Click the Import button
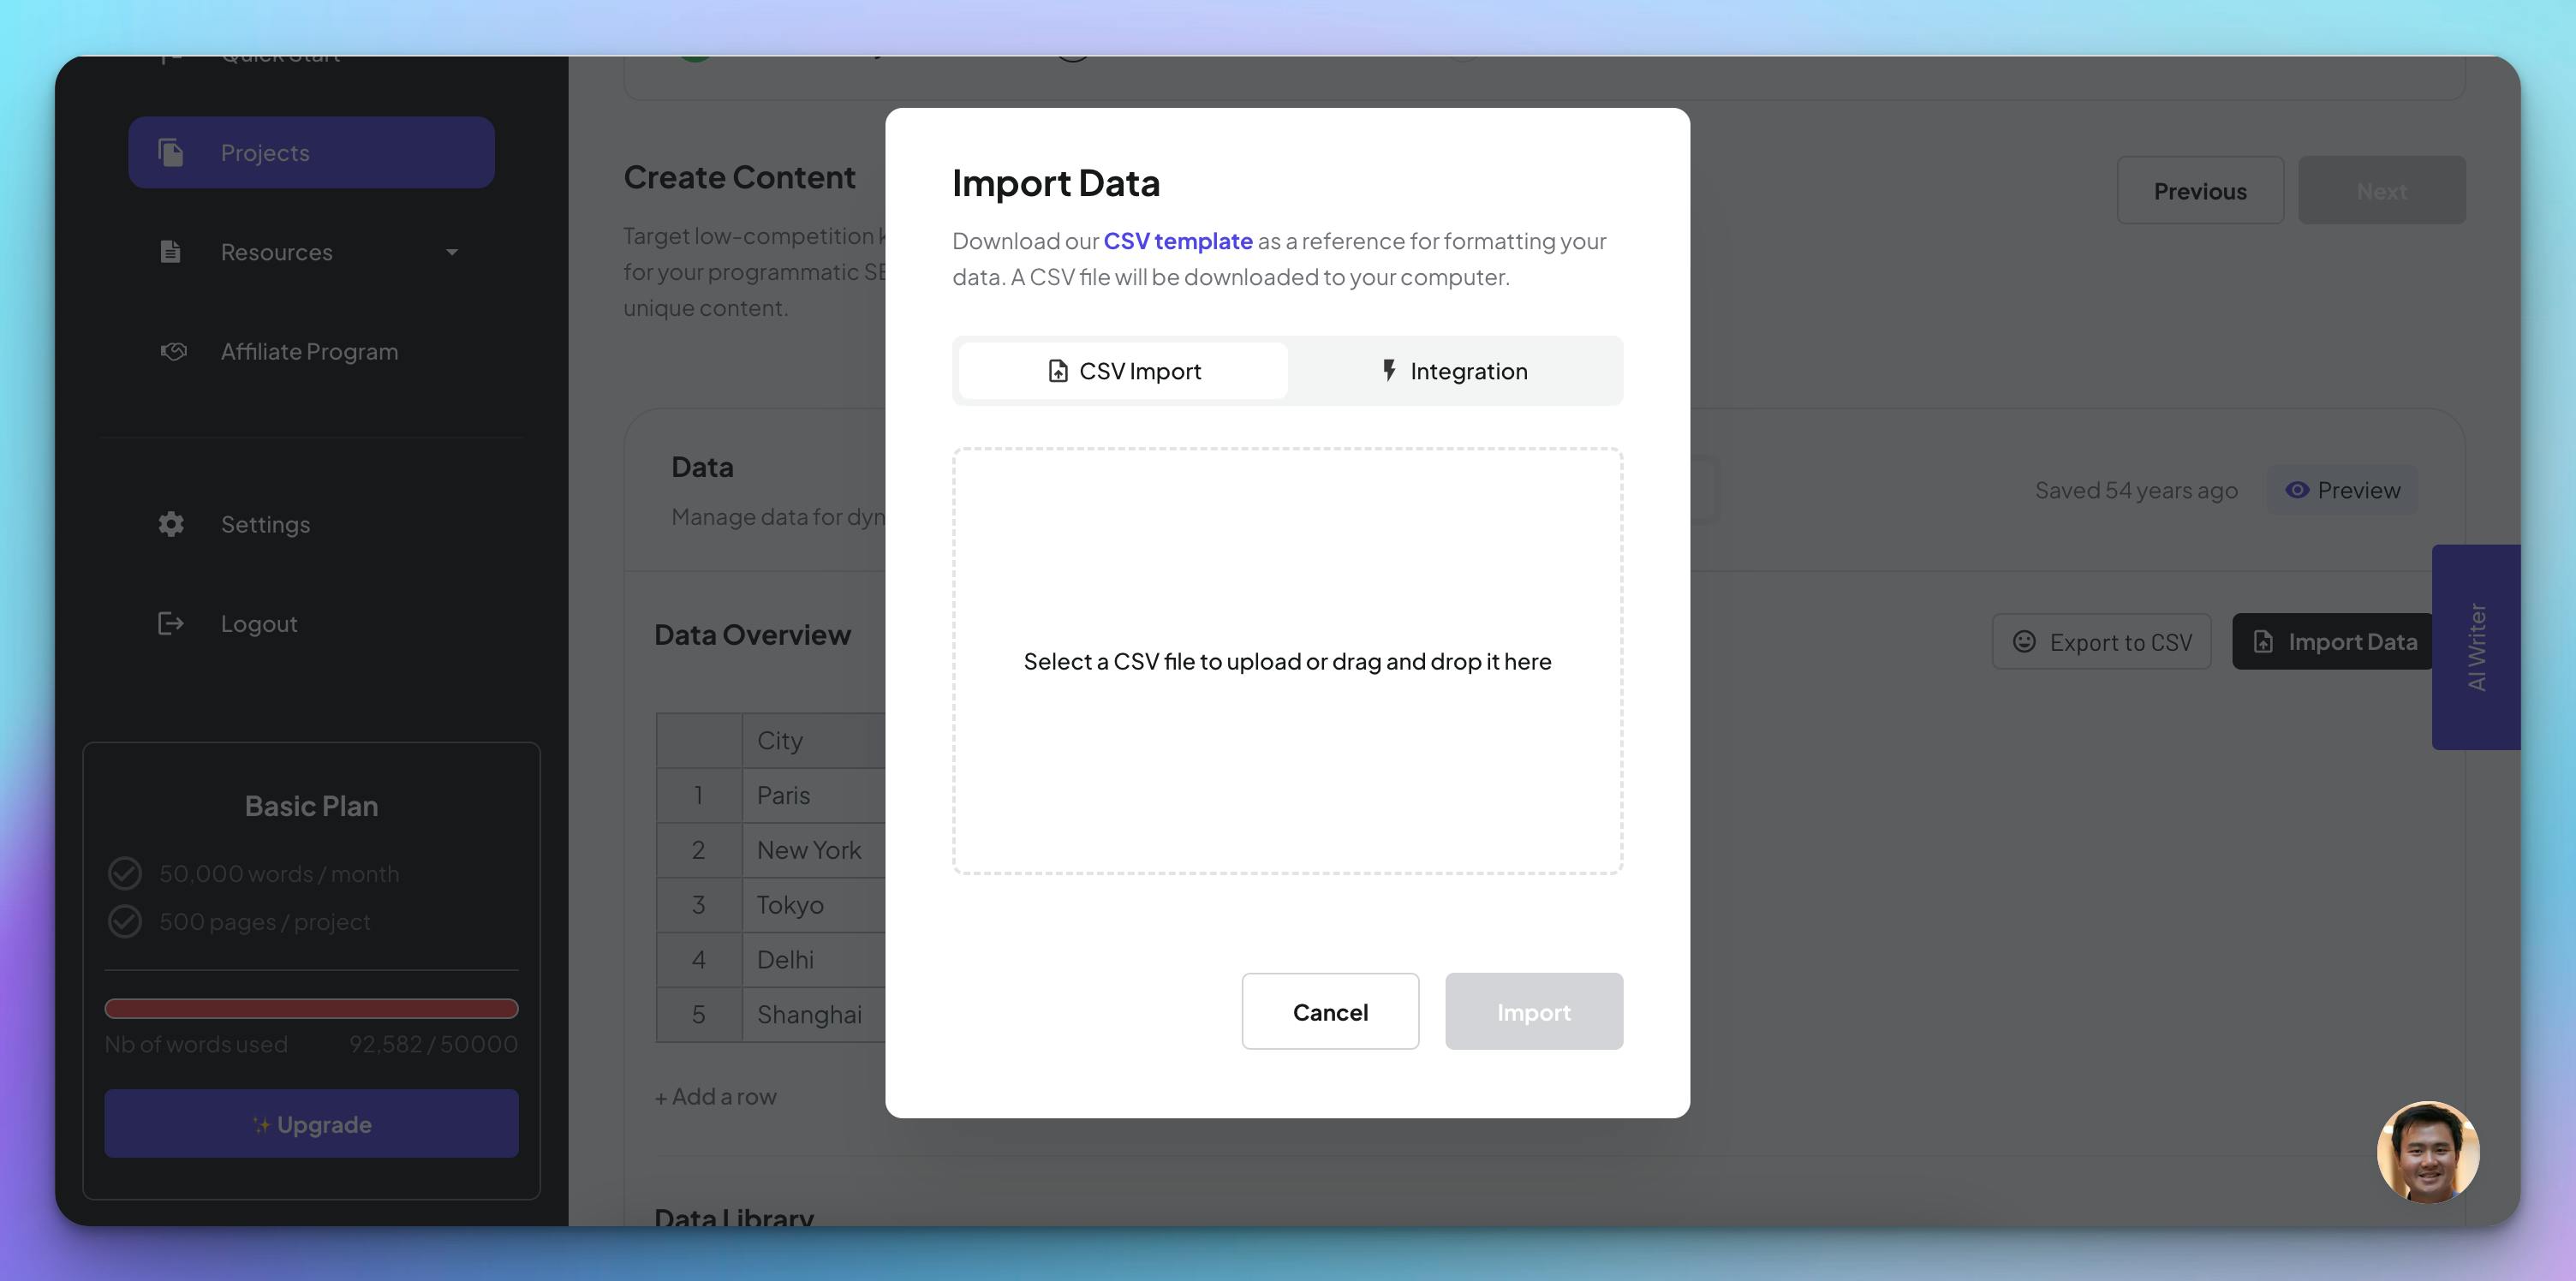The image size is (2576, 1281). pos(1533,1010)
